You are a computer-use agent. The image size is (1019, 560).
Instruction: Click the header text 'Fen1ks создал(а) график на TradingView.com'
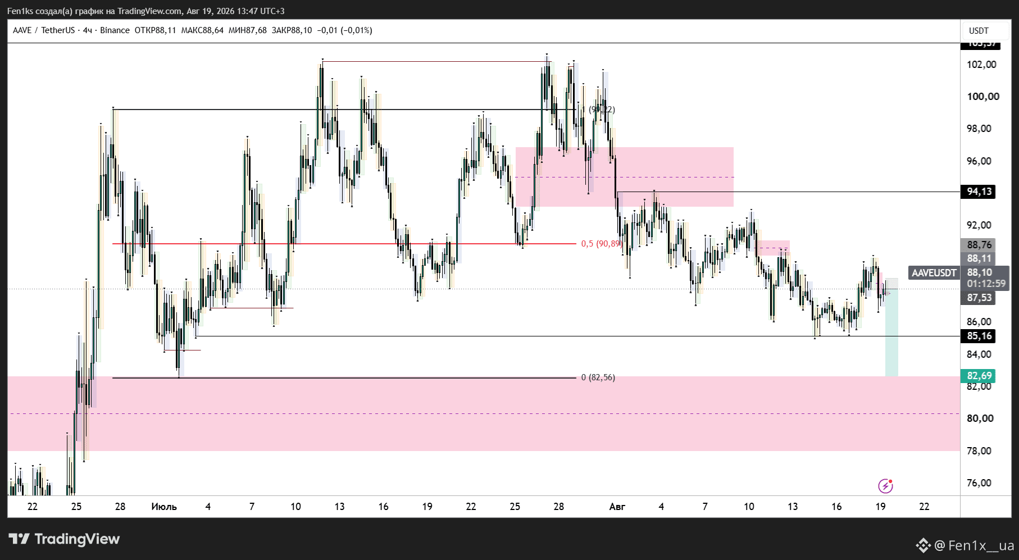click(94, 11)
